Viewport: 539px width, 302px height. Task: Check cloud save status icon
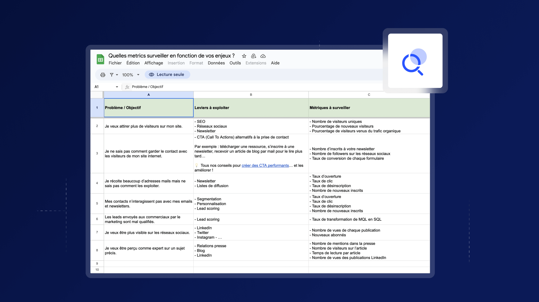(263, 56)
